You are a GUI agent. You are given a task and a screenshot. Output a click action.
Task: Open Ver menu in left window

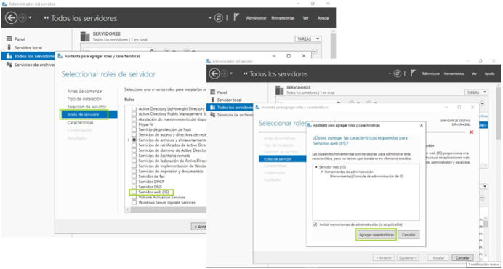[x=306, y=18]
